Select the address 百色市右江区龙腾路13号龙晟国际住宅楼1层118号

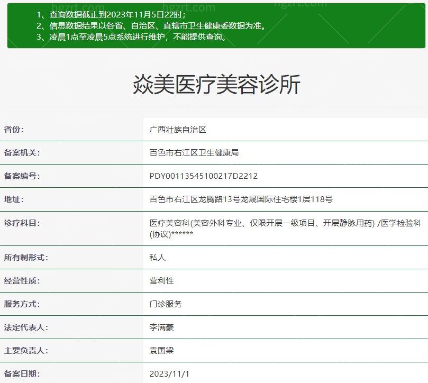241,199
